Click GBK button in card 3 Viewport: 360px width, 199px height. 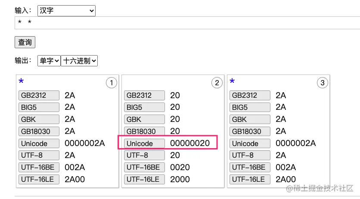250,119
